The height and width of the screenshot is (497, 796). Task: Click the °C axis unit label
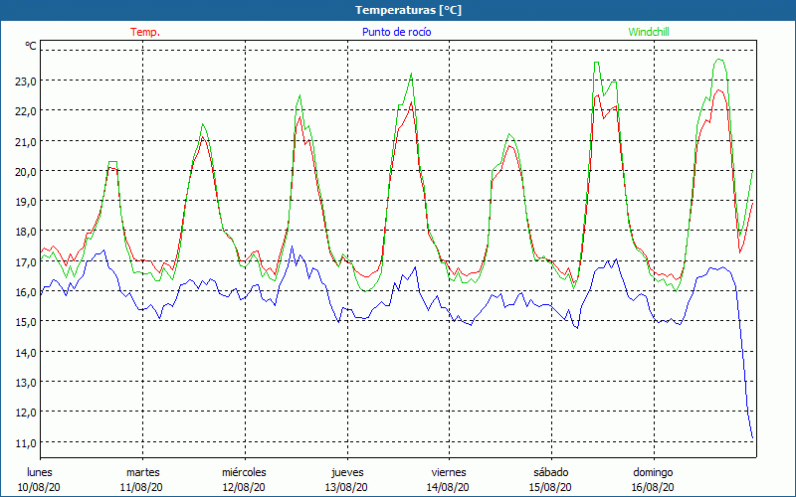[31, 46]
